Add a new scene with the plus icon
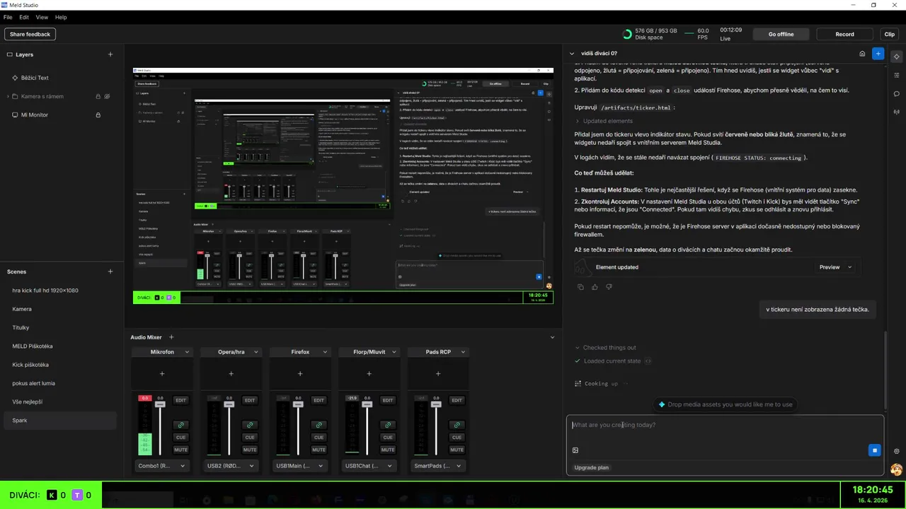 [x=110, y=271]
